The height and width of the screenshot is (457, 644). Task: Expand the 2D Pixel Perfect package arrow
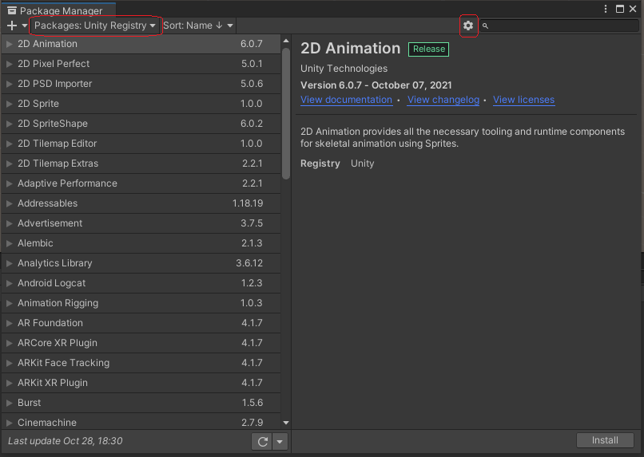[x=9, y=64]
